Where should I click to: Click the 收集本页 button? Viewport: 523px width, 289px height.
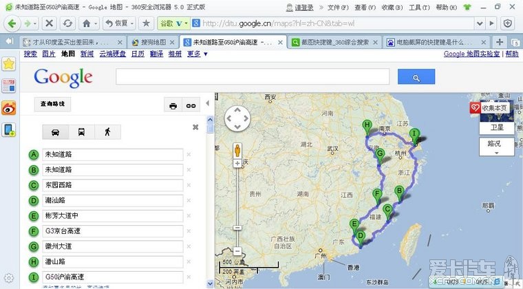489,107
